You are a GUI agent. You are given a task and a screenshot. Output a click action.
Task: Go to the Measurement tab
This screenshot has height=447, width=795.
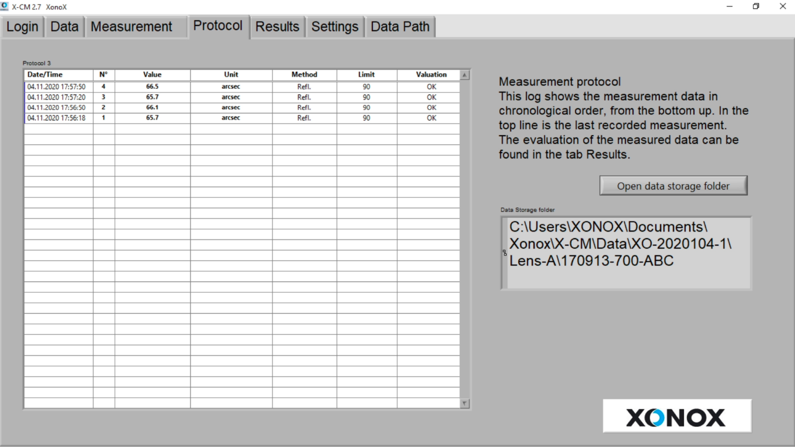(131, 27)
